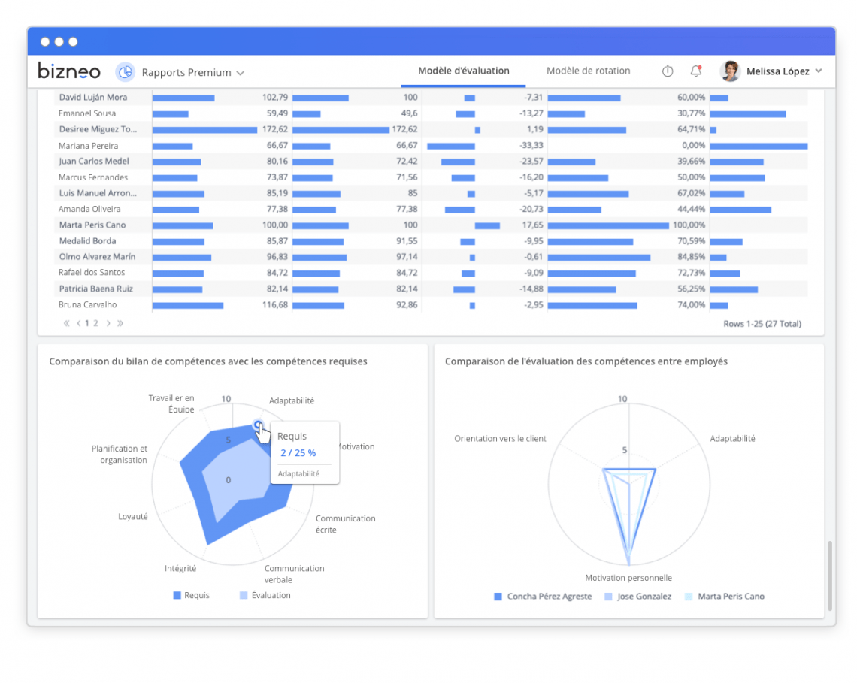The image size is (857, 683).
Task: Go to previous page with single-left chevron
Action: click(78, 322)
